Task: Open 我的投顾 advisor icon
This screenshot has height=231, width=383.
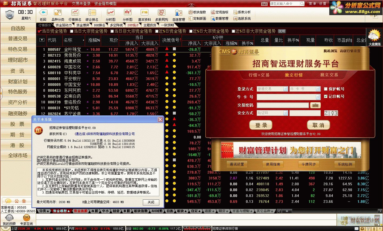Action: pyautogui.click(x=9, y=218)
